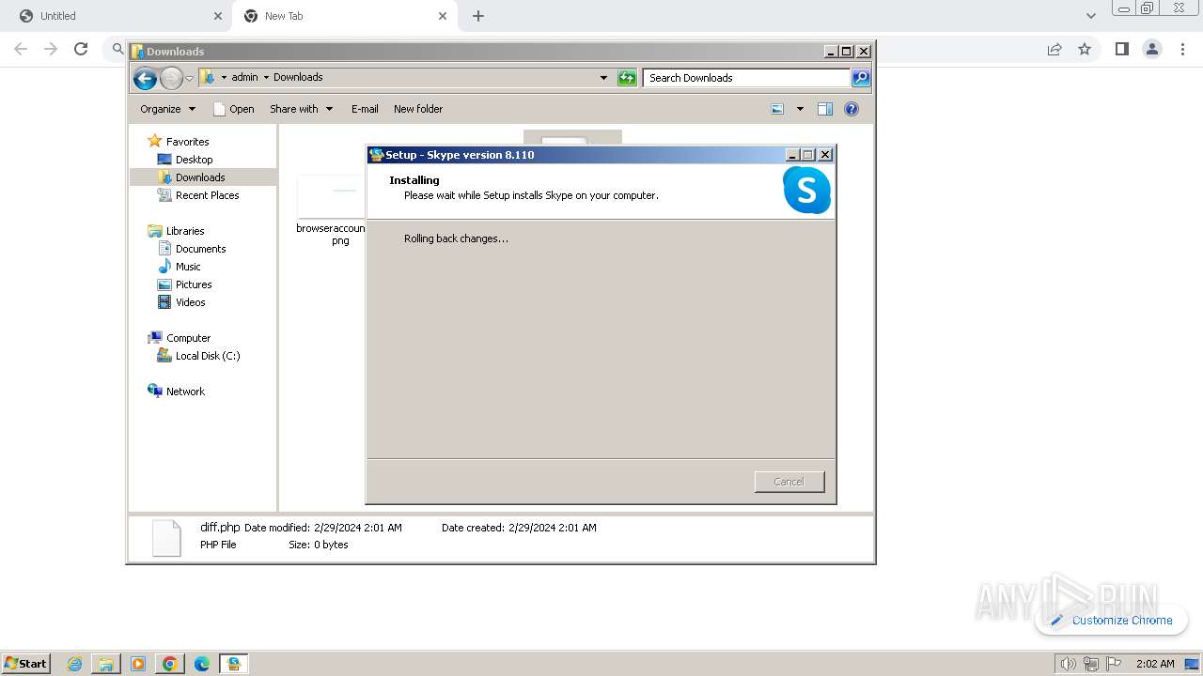Refresh the Downloads folder view
The image size is (1203, 676).
627,78
